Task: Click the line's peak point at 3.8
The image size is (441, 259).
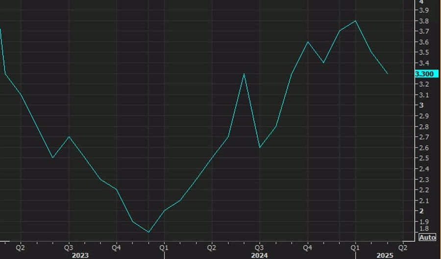Action: (355, 21)
